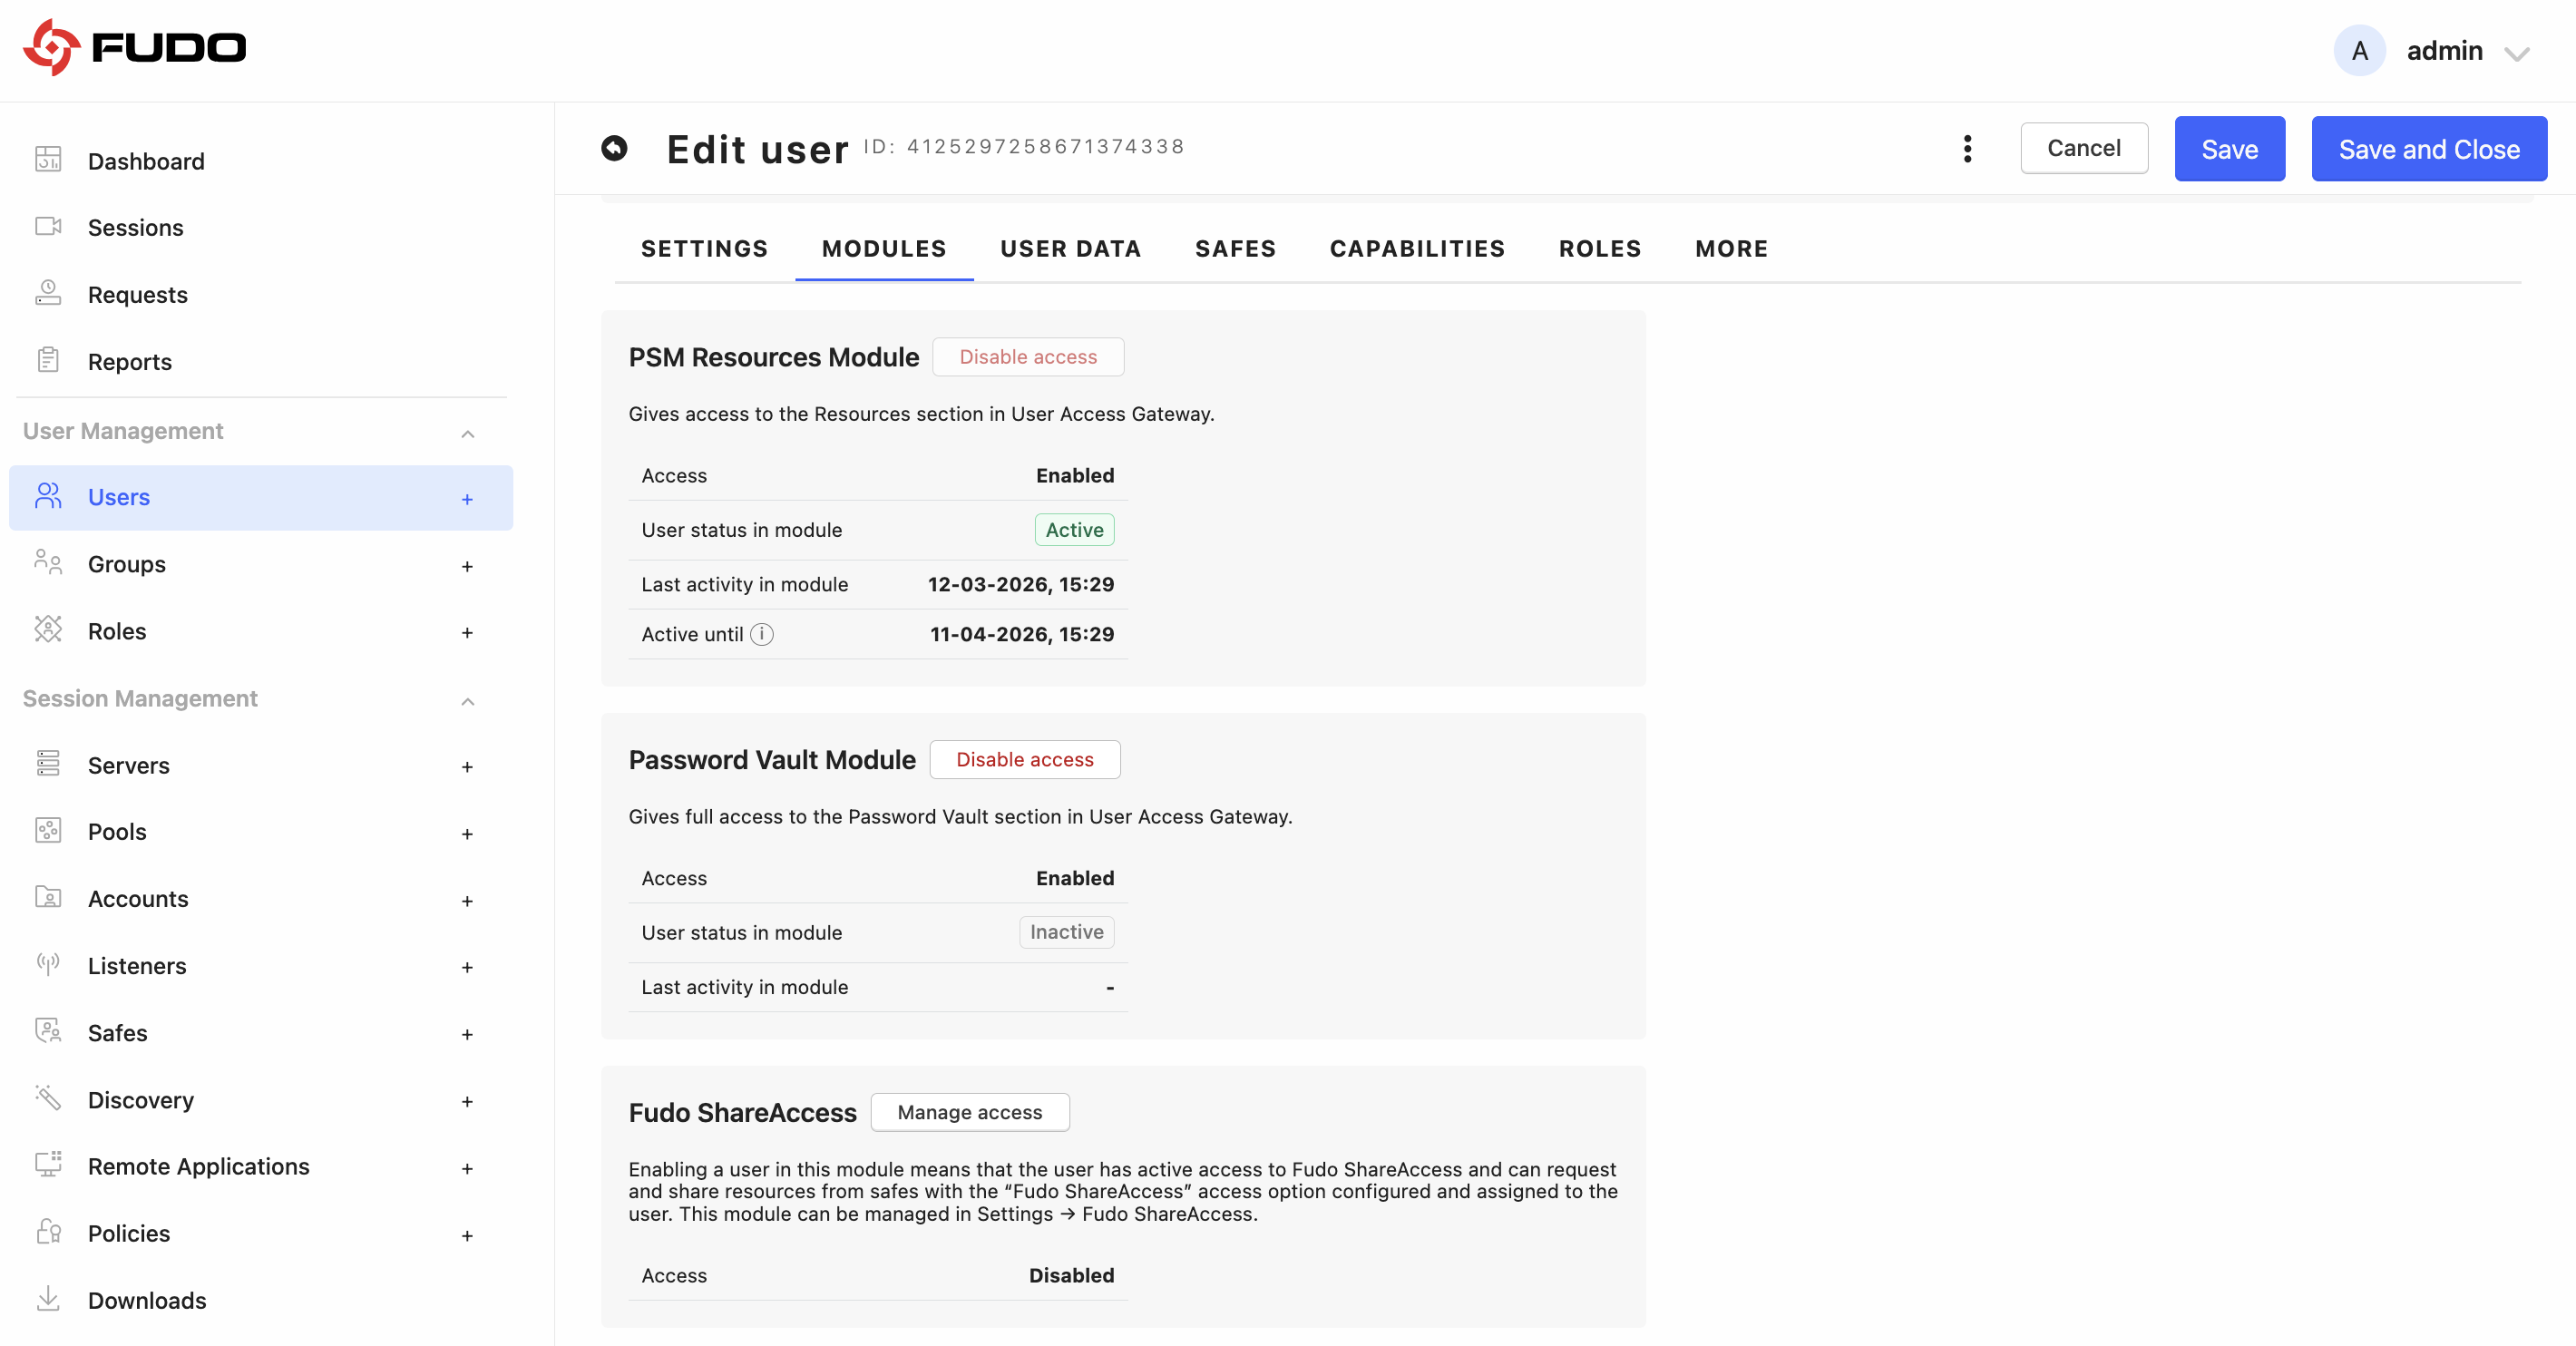
Task: Click the Listeners antenna icon
Action: tap(48, 964)
